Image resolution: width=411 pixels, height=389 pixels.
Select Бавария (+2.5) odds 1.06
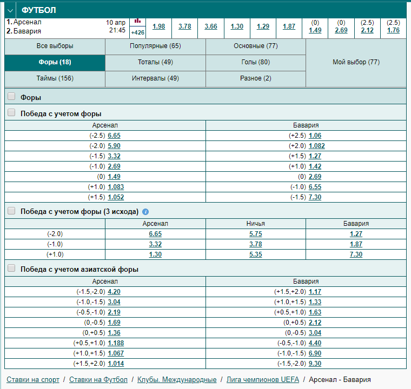[315, 136]
